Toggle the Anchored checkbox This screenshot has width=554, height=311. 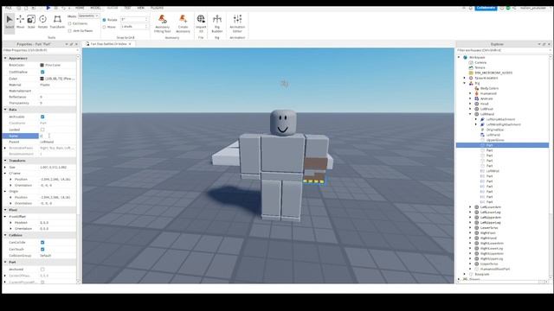(42, 270)
